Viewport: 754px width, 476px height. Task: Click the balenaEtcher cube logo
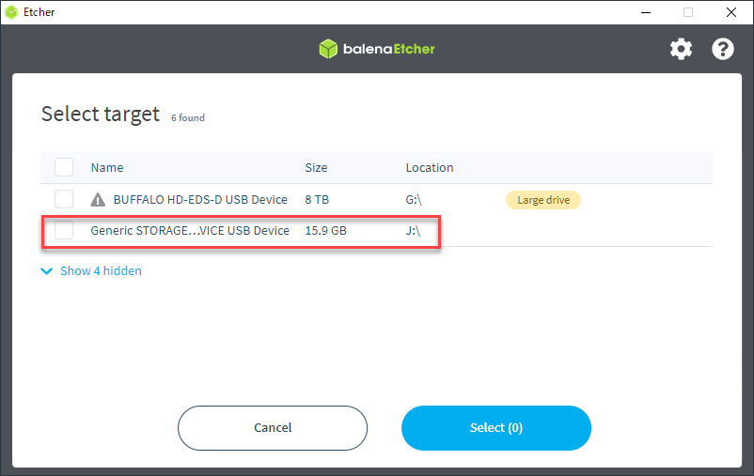(x=328, y=49)
